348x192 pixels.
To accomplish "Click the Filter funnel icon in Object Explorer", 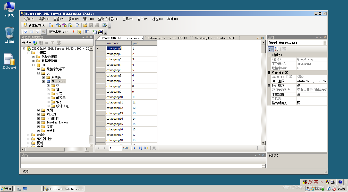I will pos(53,43).
